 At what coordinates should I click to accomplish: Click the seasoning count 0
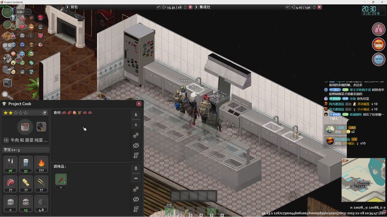[136, 168]
